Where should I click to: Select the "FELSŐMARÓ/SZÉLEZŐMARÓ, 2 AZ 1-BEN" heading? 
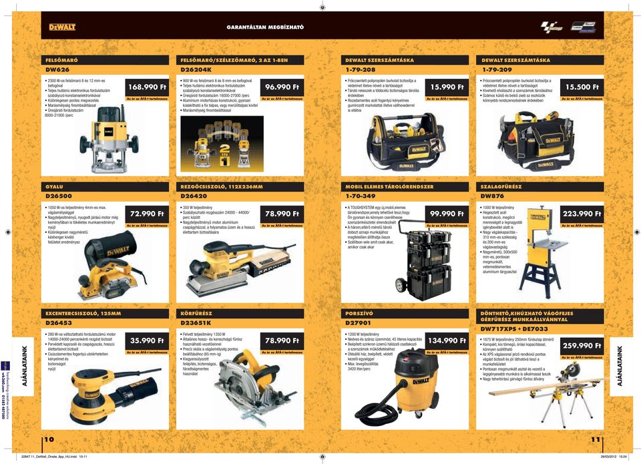pyautogui.click(x=234, y=60)
